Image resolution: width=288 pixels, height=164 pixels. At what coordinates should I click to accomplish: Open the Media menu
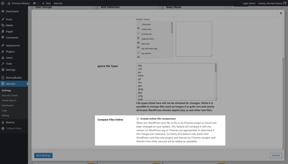tap(14, 25)
